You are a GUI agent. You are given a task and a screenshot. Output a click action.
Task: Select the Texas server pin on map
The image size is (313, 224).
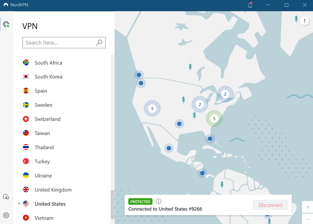[179, 124]
